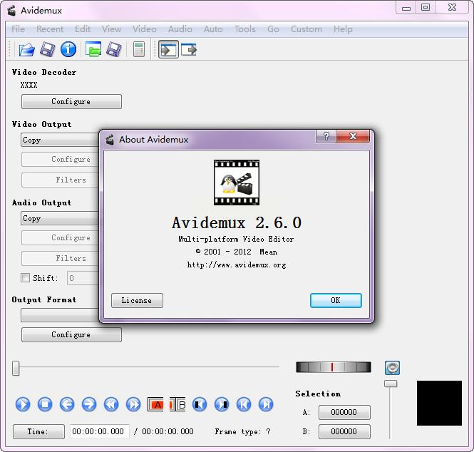Expand the Audio Output Copy dropdown
The height and width of the screenshot is (452, 474).
[x=61, y=219]
